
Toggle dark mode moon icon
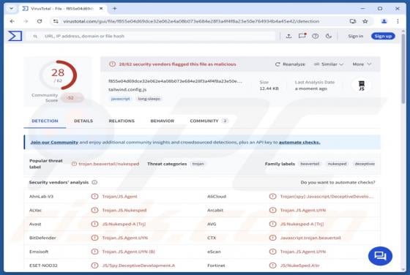click(x=329, y=36)
